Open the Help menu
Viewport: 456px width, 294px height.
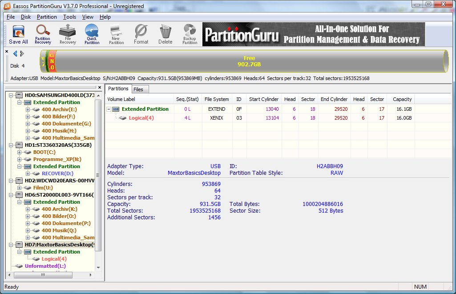click(105, 17)
